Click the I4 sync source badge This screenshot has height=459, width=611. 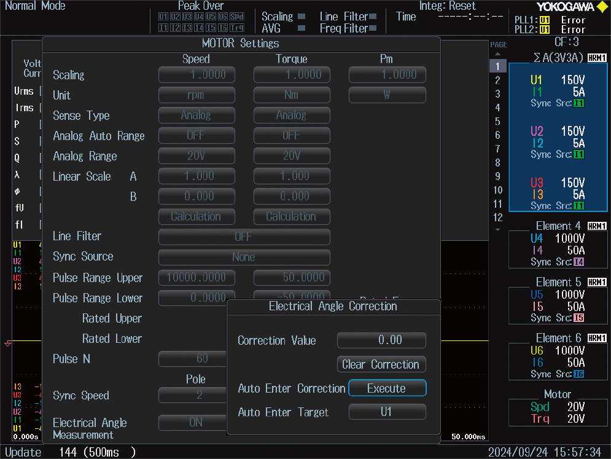coord(578,262)
